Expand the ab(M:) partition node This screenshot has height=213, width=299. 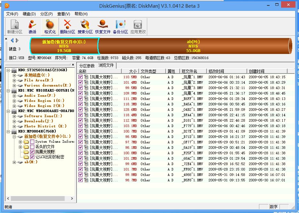pyautogui.click(x=14, y=162)
